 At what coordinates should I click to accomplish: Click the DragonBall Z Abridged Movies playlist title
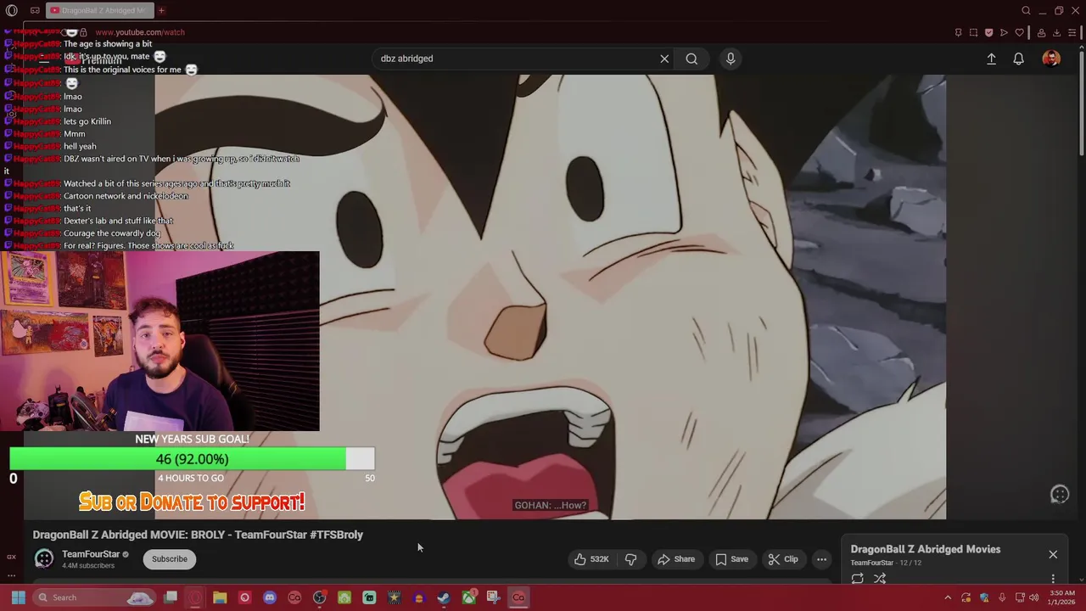(x=926, y=549)
